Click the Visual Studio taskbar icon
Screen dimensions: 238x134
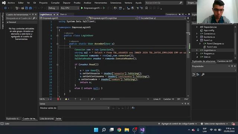142,130
